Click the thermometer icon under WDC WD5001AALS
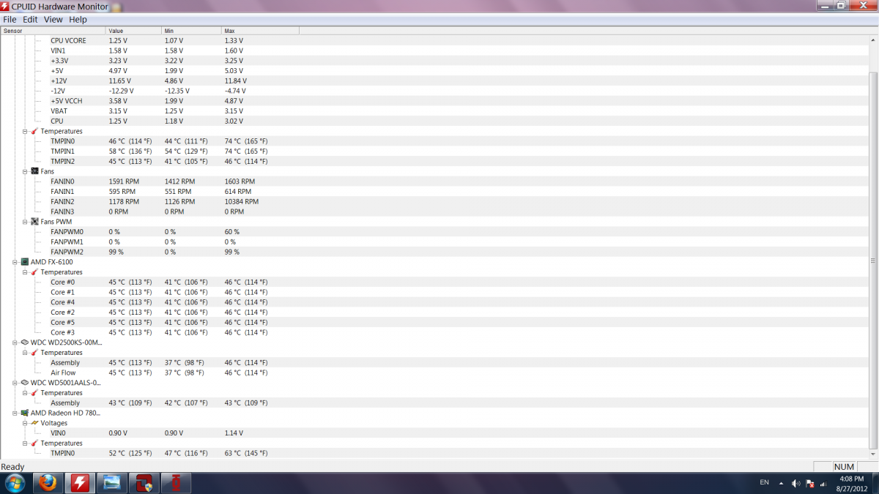Image resolution: width=879 pixels, height=494 pixels. [34, 392]
